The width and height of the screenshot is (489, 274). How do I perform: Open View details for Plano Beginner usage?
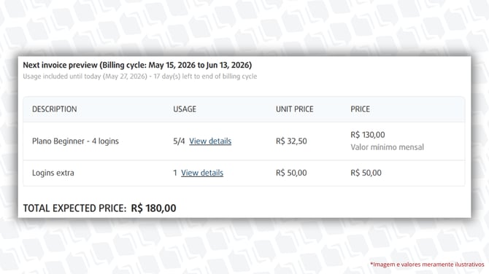(210, 141)
